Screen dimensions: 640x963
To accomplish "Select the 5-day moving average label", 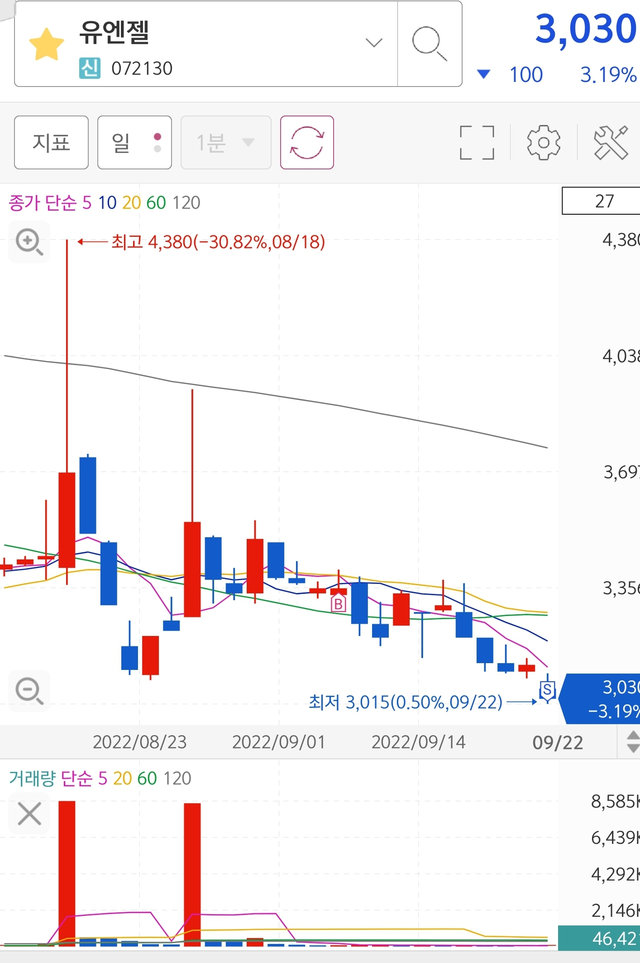I will pos(87,202).
